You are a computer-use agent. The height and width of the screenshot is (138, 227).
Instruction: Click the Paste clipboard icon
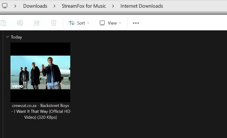click(x=3, y=23)
